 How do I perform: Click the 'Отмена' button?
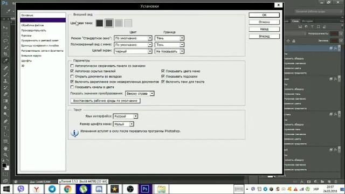coord(264,22)
